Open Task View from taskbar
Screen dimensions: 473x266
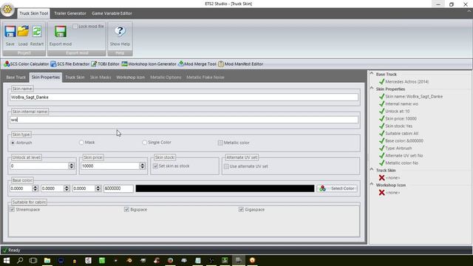pos(33,260)
